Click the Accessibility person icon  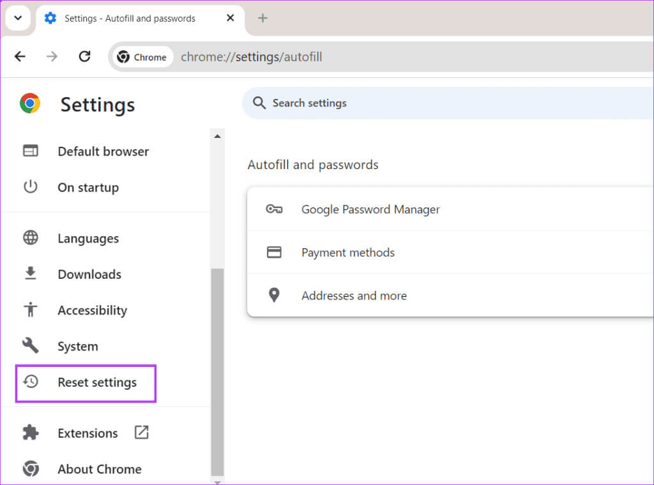[x=31, y=309]
